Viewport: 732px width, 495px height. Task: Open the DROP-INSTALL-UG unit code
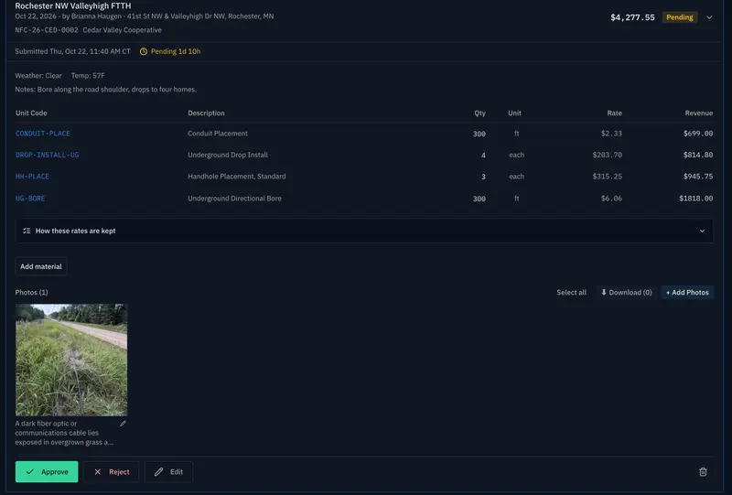[48, 155]
